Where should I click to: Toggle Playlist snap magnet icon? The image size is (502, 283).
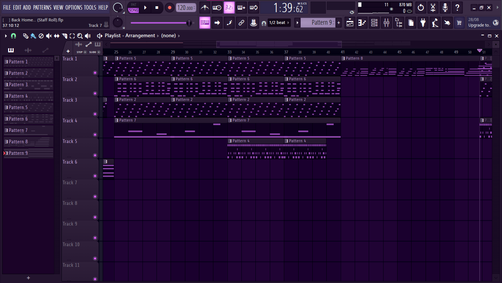click(14, 36)
